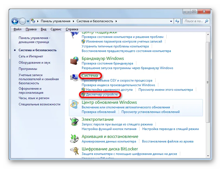Open Проверка состояния компьютера и решение проблем
Image resolution: width=221 pixels, height=169 pixels.
point(123,37)
